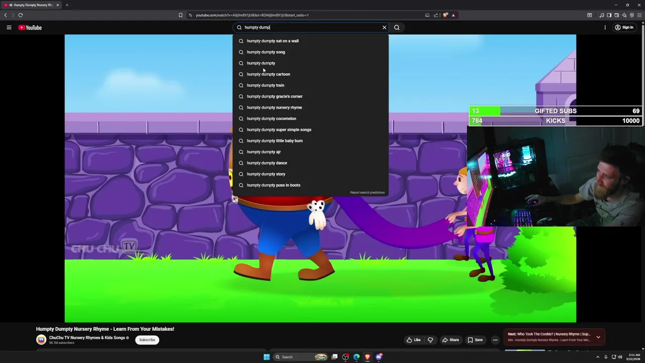645x363 pixels.
Task: Choose suggestion 'humpty dumpty cartoon'
Action: (x=310, y=74)
